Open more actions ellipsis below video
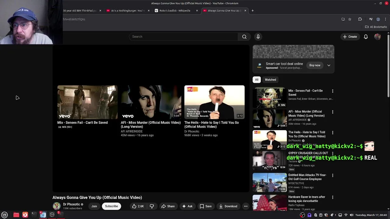The width and height of the screenshot is (390, 219). (246, 206)
